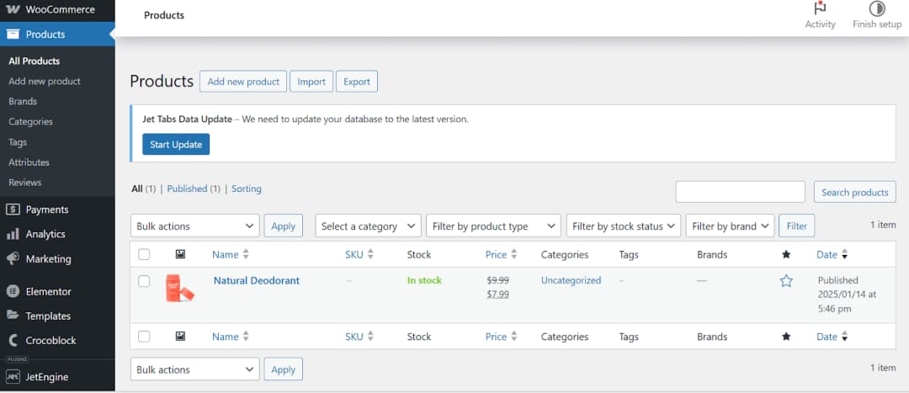
Task: Open Marketing megaphone icon in sidebar
Action: [13, 258]
